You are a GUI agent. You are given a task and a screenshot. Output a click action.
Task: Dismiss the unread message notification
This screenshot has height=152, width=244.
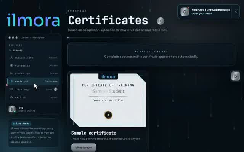pos(236,12)
